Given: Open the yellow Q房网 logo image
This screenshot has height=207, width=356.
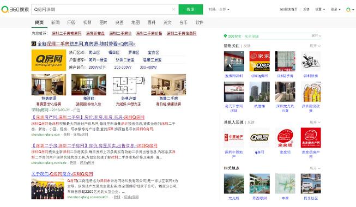Looking at the screenshot, I should click(x=49, y=60).
